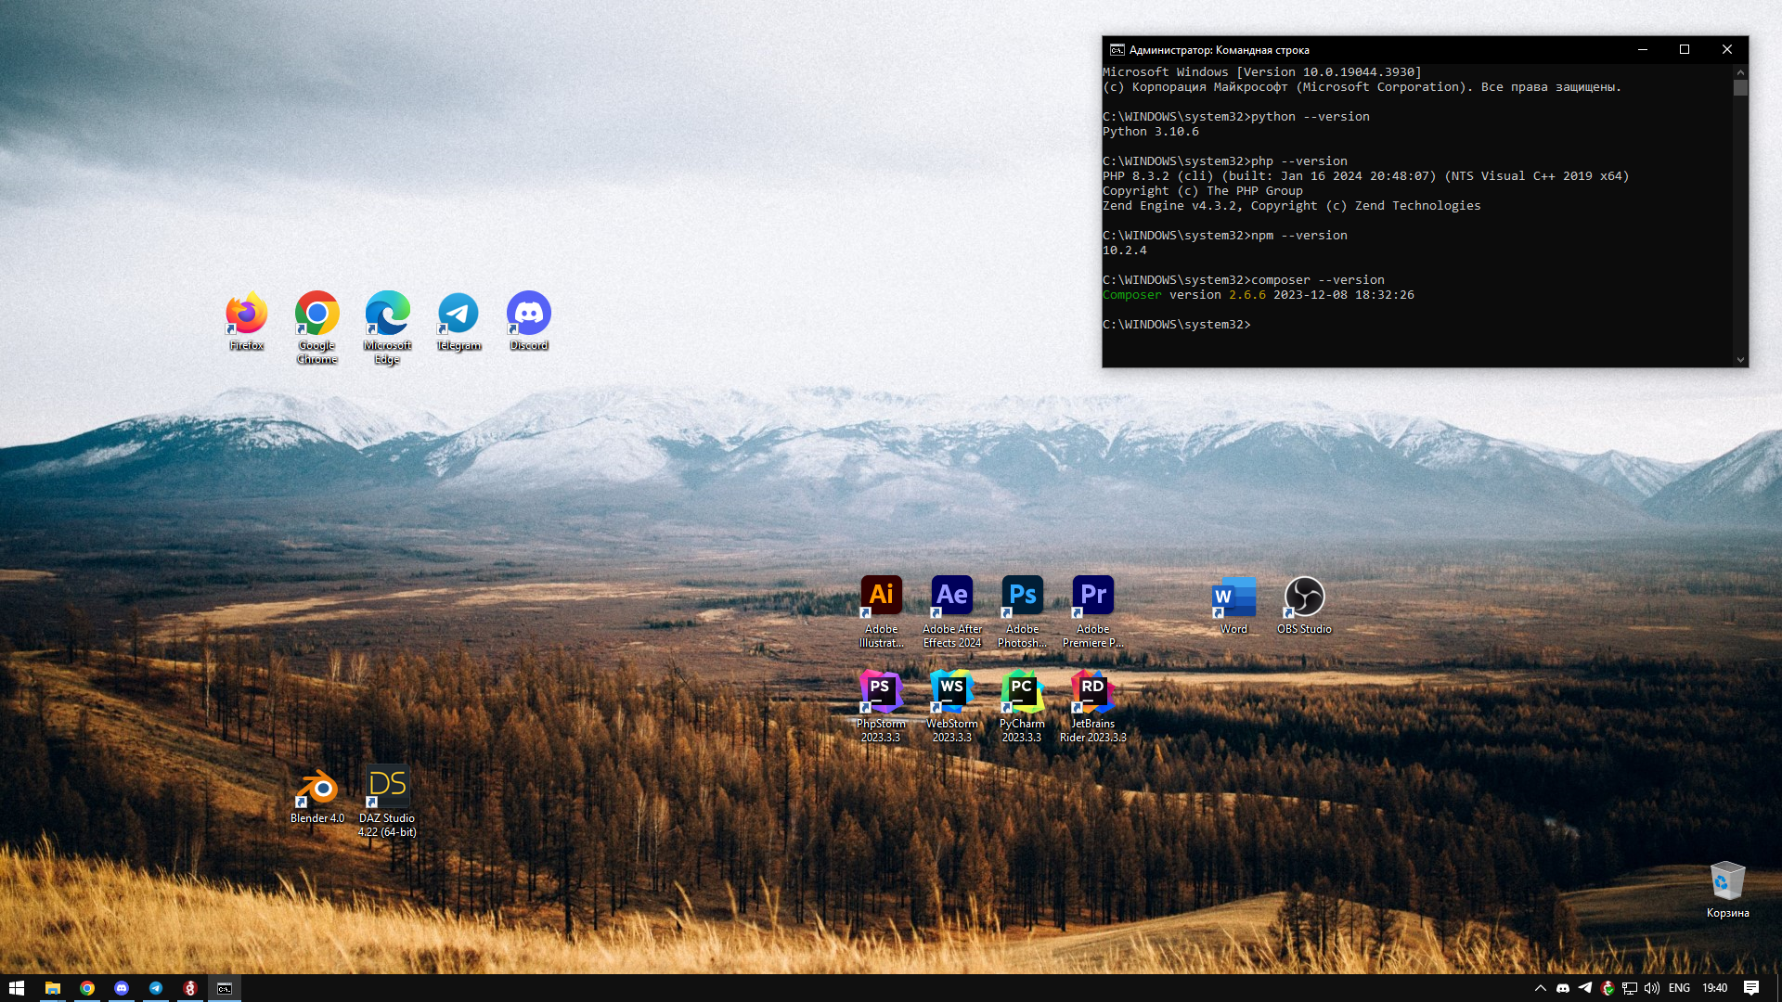Viewport: 1782px width, 1002px height.
Task: Click the OBS Studio desktop icon
Action: pos(1305,605)
